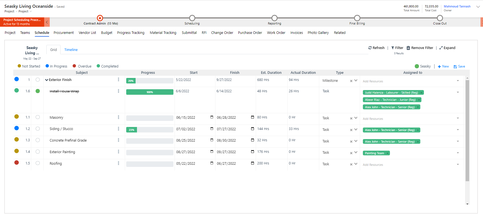Click the Remove Filter trash icon
This screenshot has width=483, height=214.
coord(408,48)
